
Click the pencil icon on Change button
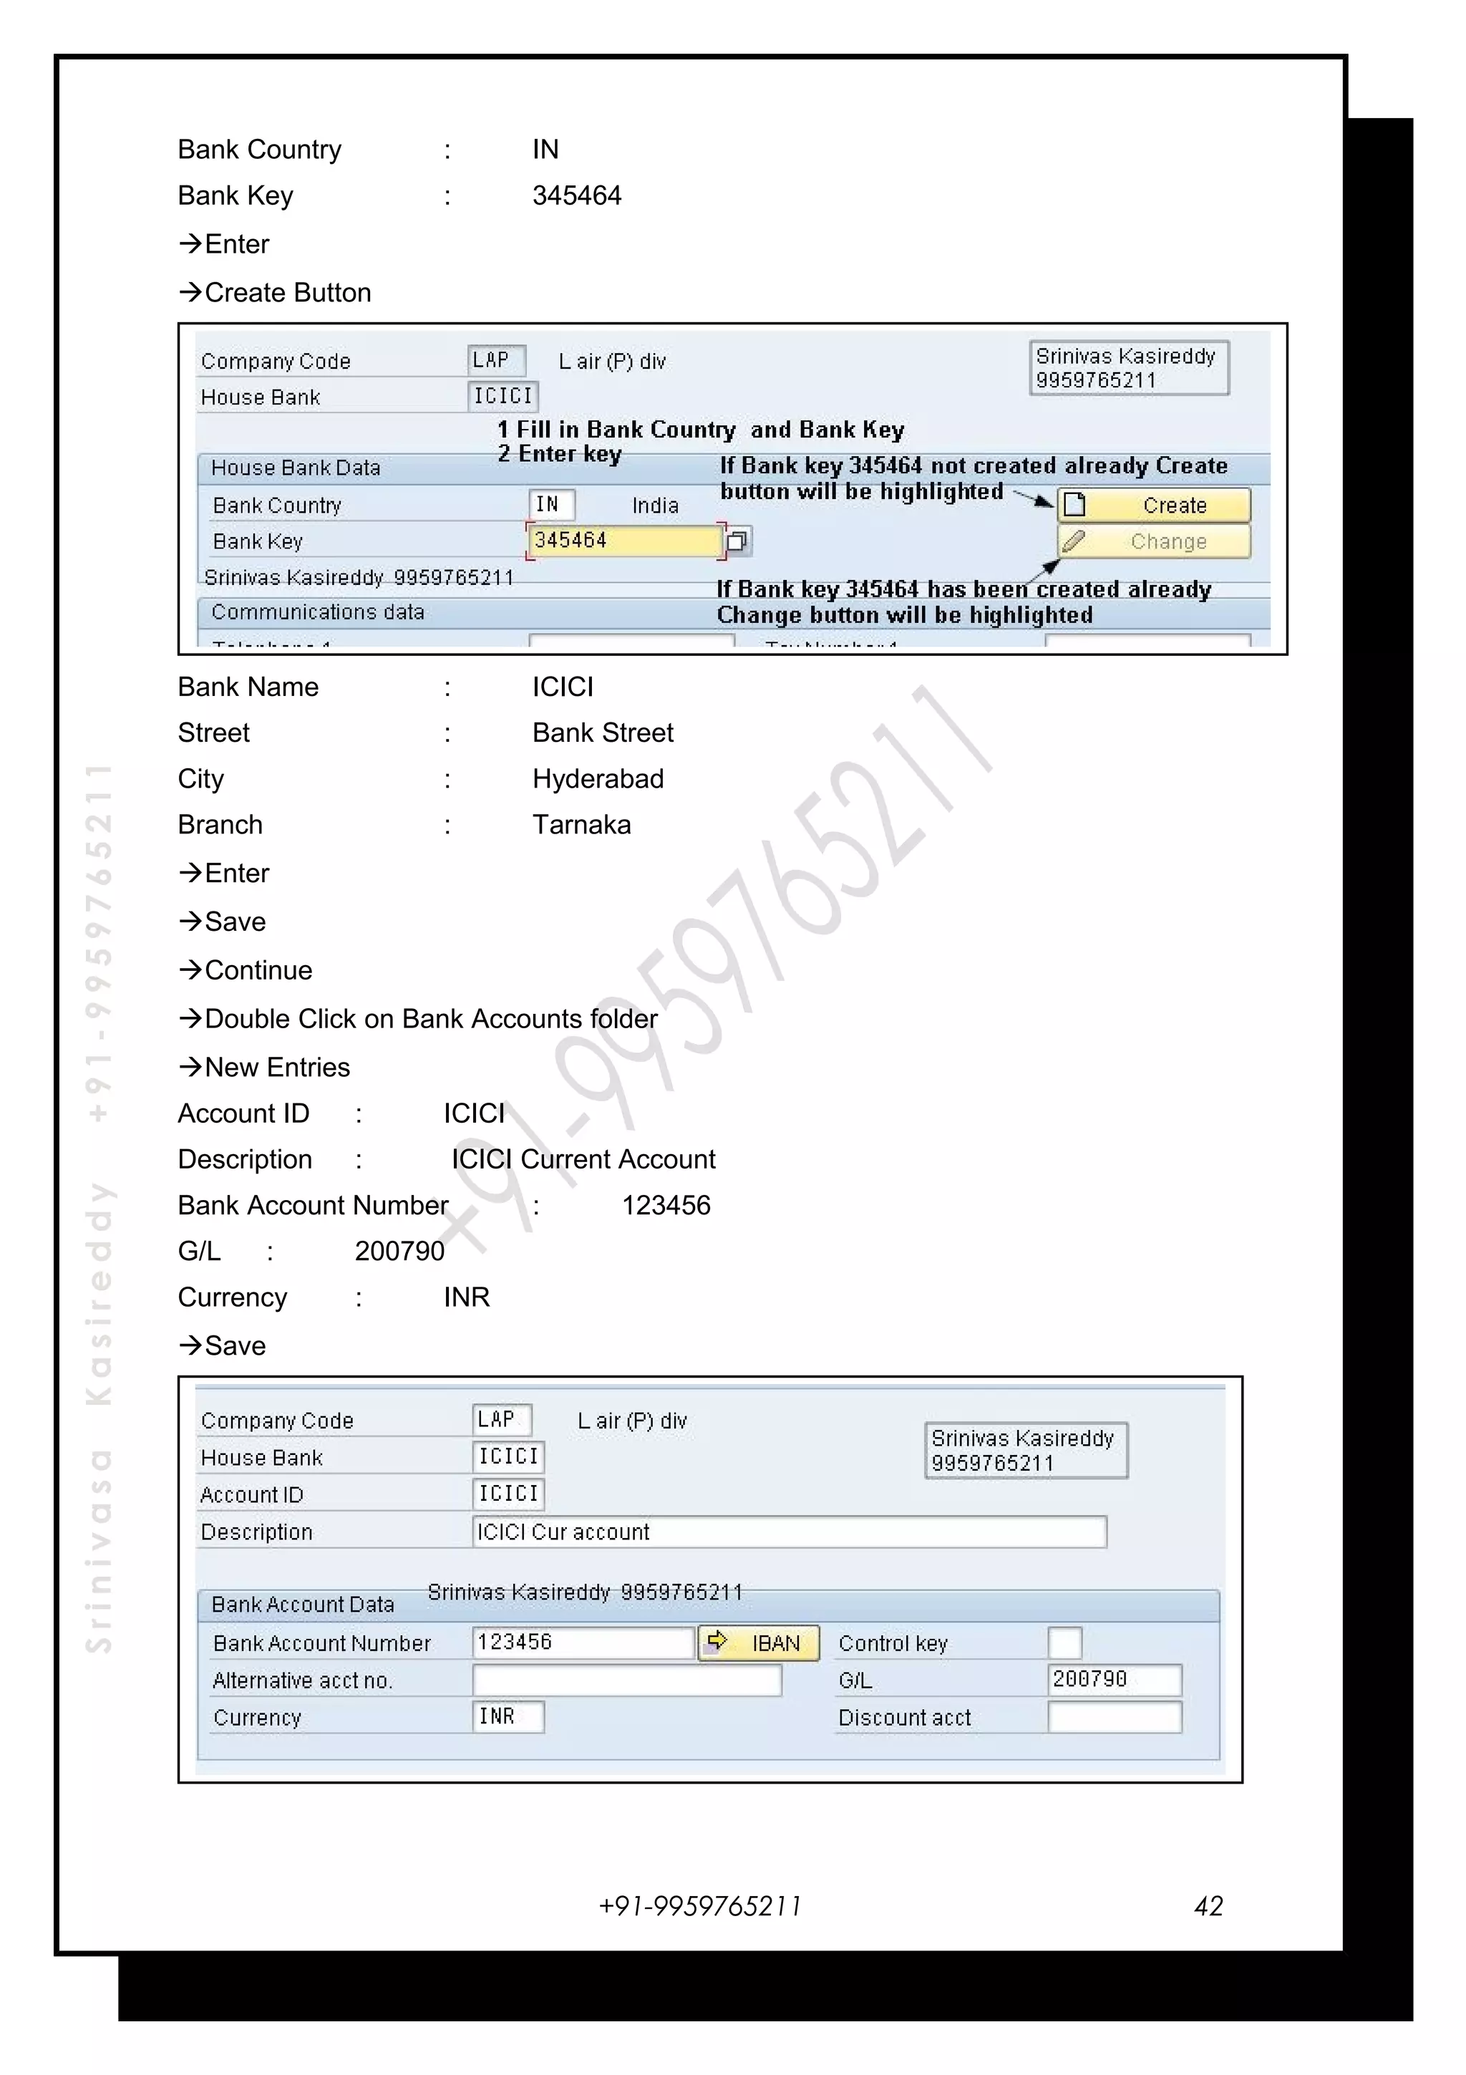(1073, 541)
